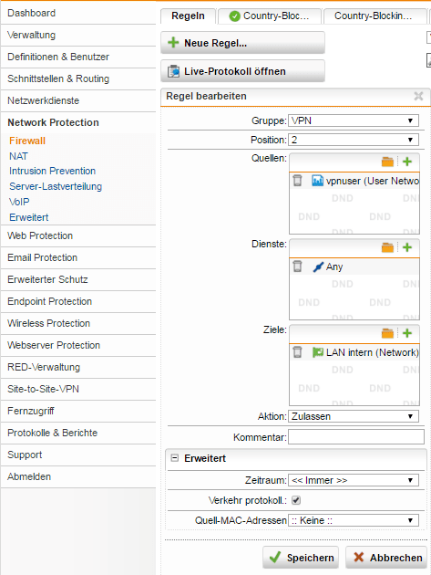Switch to the Regeln tab
This screenshot has width=431, height=575.
pos(189,16)
